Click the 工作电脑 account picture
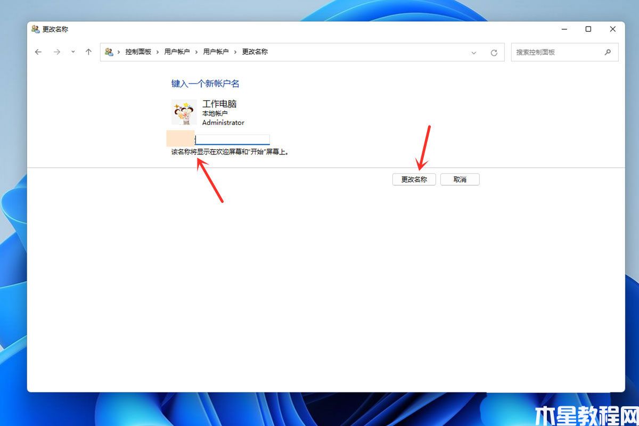This screenshot has width=639, height=426. point(184,112)
